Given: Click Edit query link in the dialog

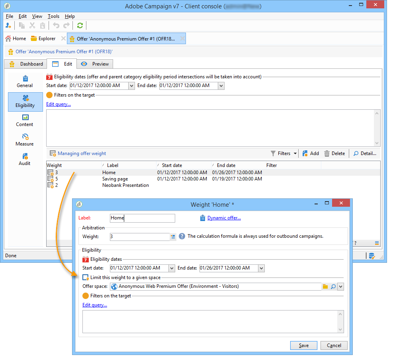Looking at the screenshot, I should [95, 305].
